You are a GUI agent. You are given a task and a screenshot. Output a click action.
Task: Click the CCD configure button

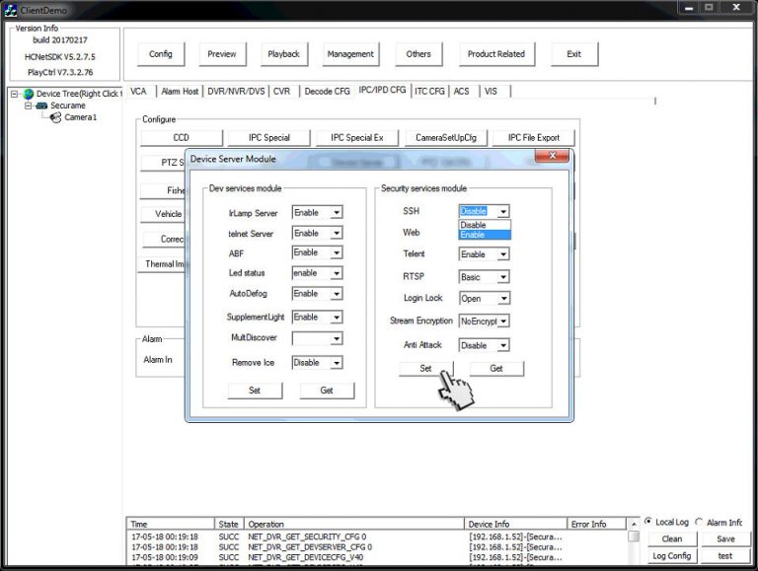182,138
